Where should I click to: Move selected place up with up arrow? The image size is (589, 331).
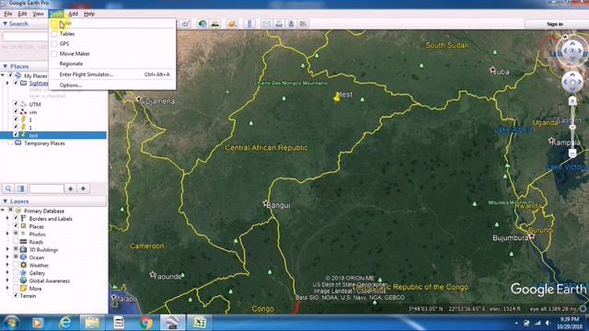[x=70, y=188]
